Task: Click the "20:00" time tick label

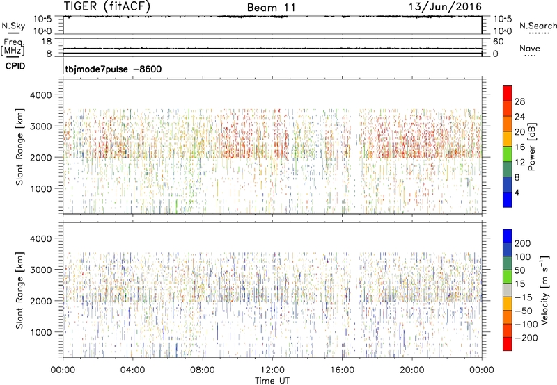Action: point(411,370)
